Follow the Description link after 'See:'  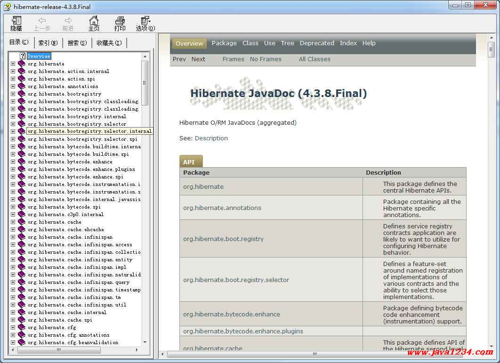click(x=211, y=138)
